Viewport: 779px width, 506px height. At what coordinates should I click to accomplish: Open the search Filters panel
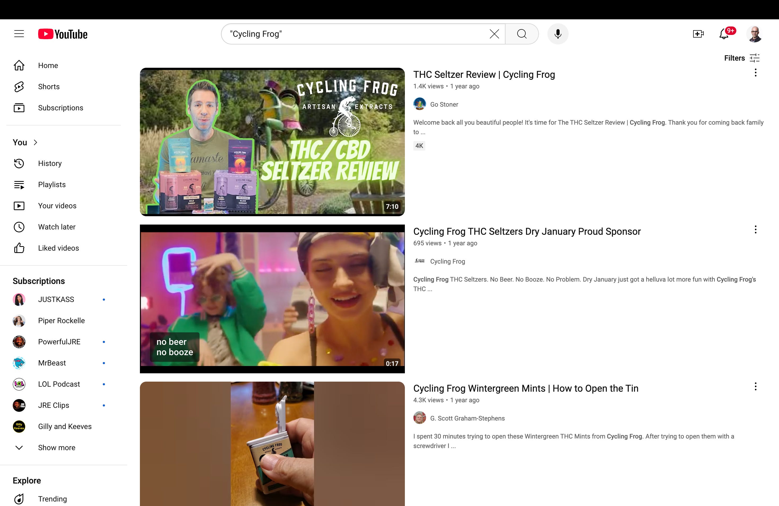click(741, 58)
